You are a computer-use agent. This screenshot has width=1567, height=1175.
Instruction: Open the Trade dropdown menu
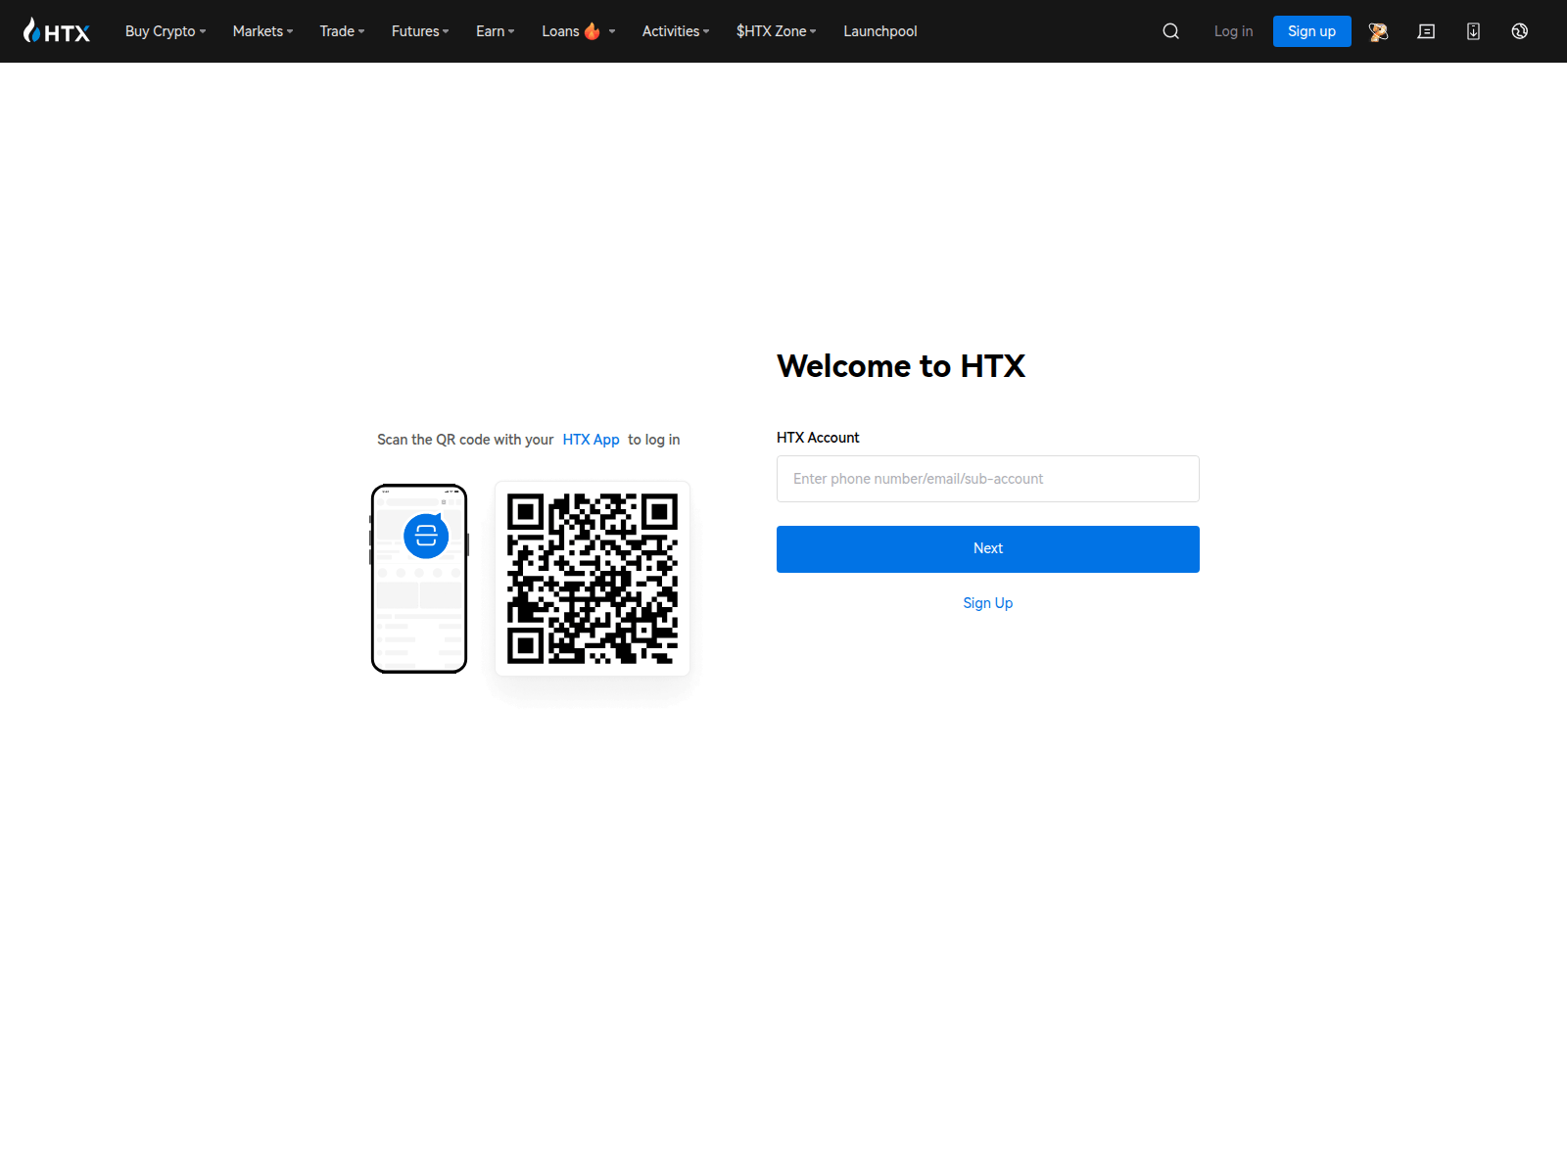click(x=342, y=31)
